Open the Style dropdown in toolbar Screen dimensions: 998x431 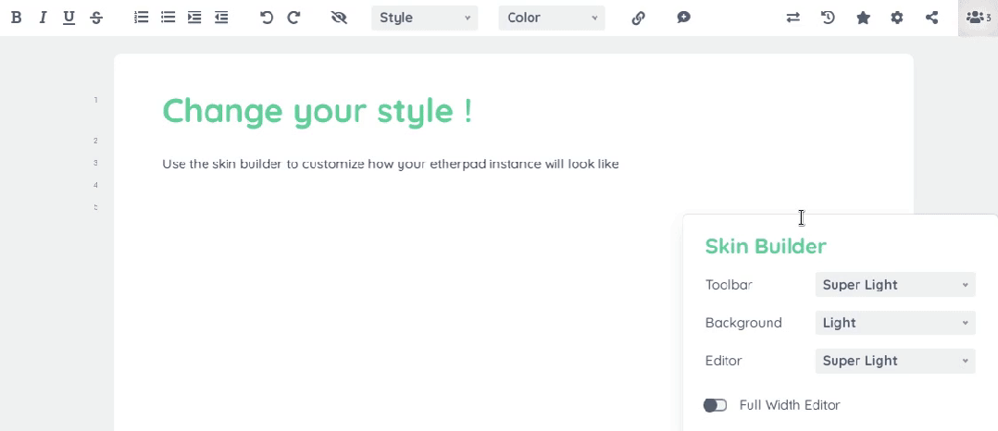(425, 18)
